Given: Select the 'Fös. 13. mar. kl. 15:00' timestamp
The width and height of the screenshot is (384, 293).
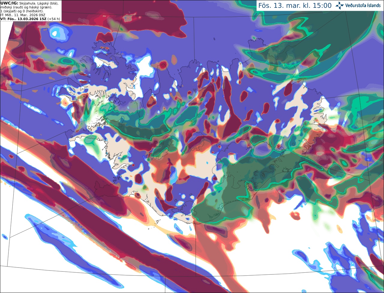Looking at the screenshot, I should coord(295,6).
